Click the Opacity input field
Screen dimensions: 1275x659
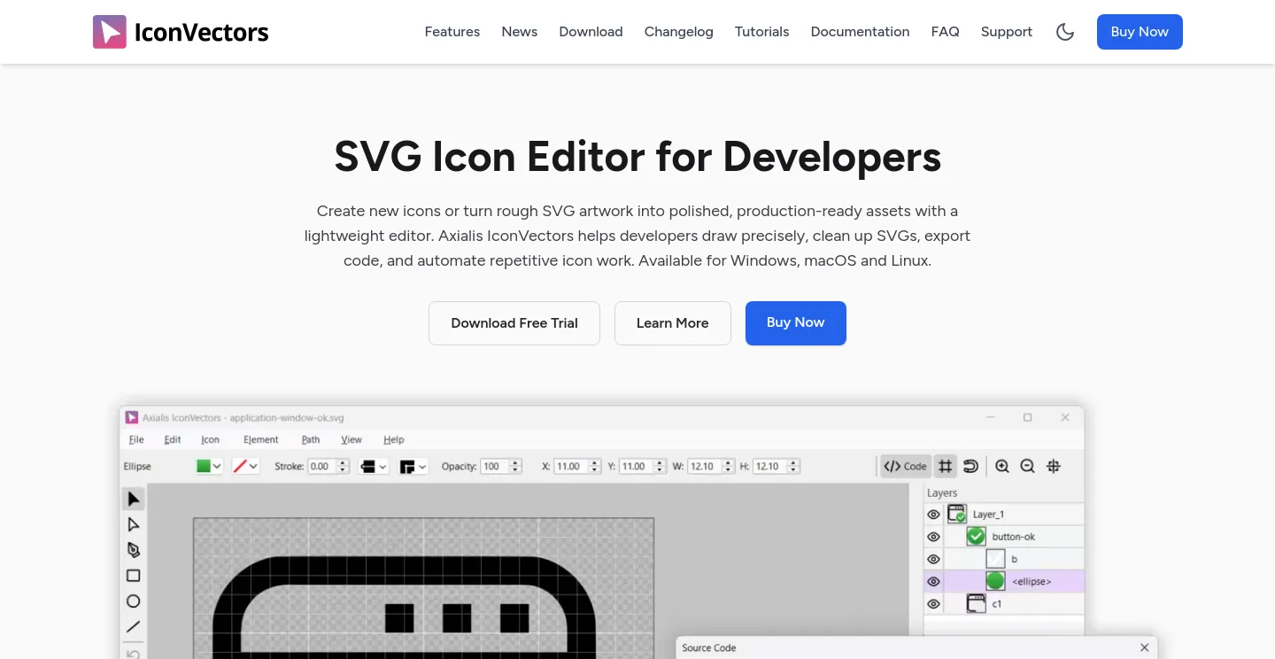(x=495, y=466)
